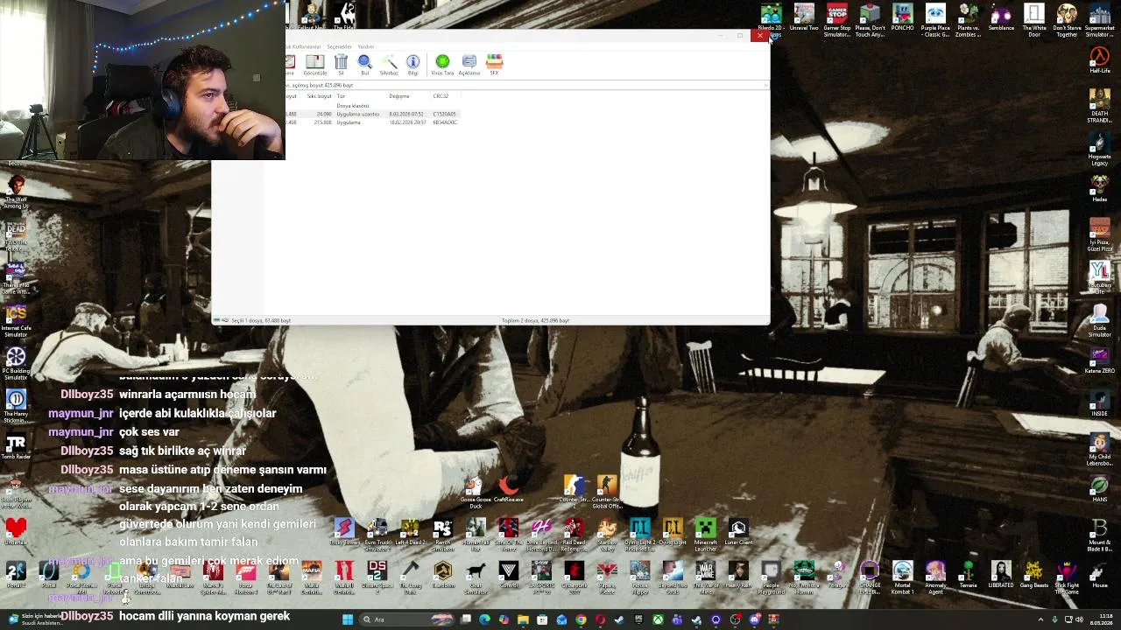This screenshot has width=1121, height=630.
Task: Select Supermarket Simulator desktop shortcut
Action: (1100, 20)
